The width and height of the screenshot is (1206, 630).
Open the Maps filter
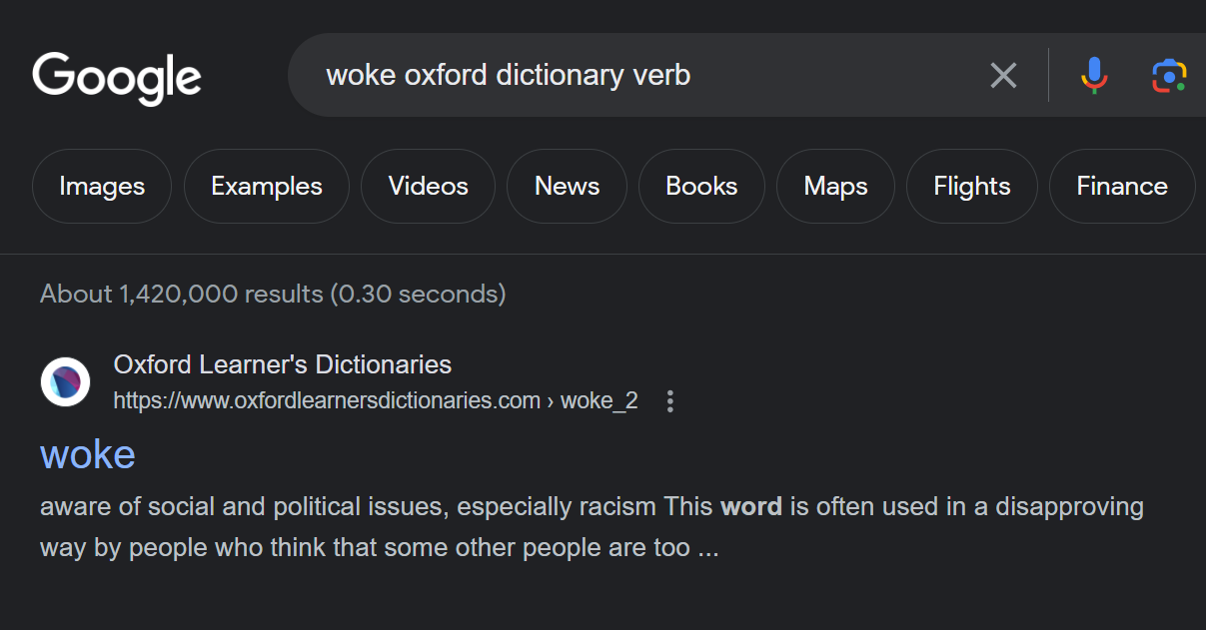(x=835, y=187)
